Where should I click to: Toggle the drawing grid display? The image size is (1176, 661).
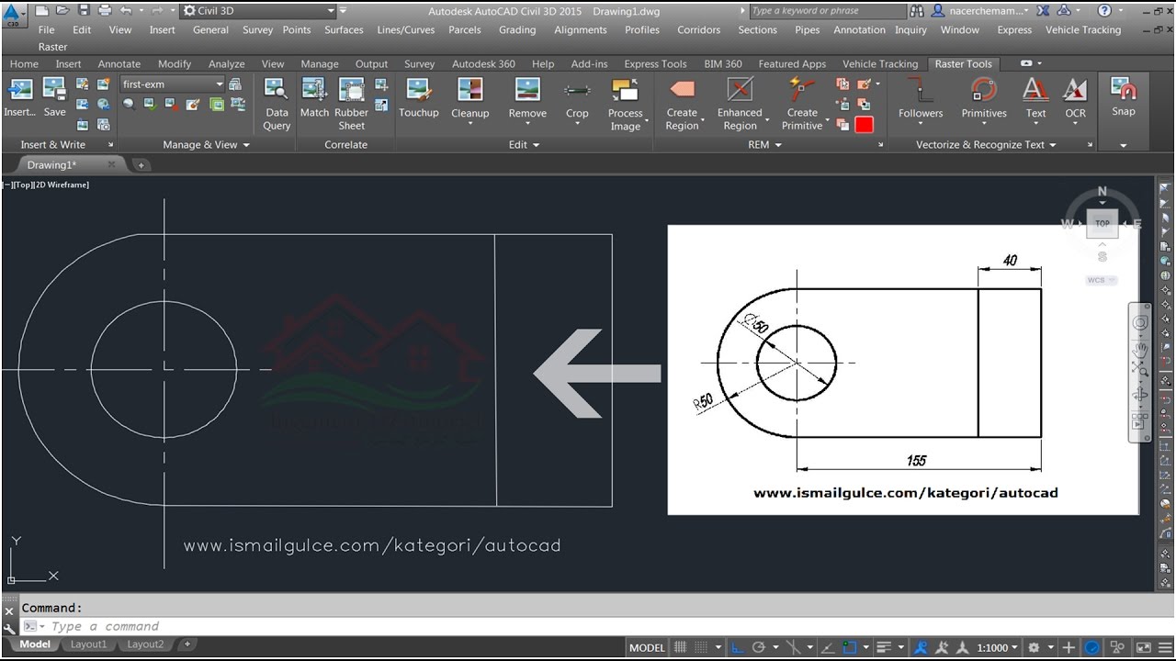680,647
